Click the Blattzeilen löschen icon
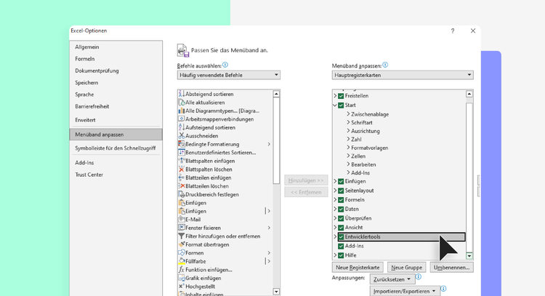 pyautogui.click(x=181, y=185)
